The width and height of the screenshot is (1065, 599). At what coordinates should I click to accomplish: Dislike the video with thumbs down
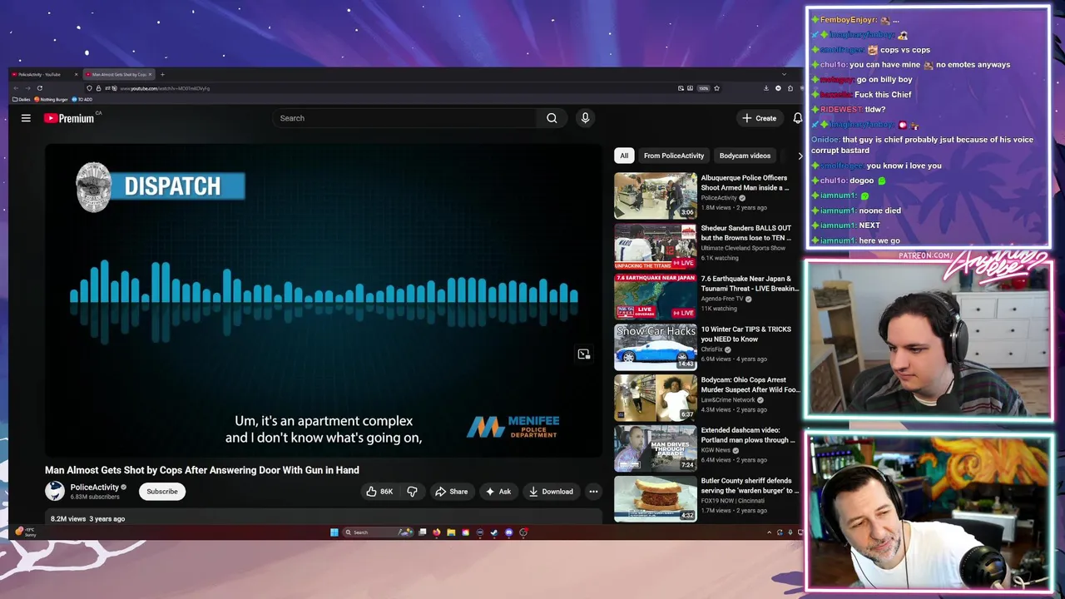coord(412,492)
